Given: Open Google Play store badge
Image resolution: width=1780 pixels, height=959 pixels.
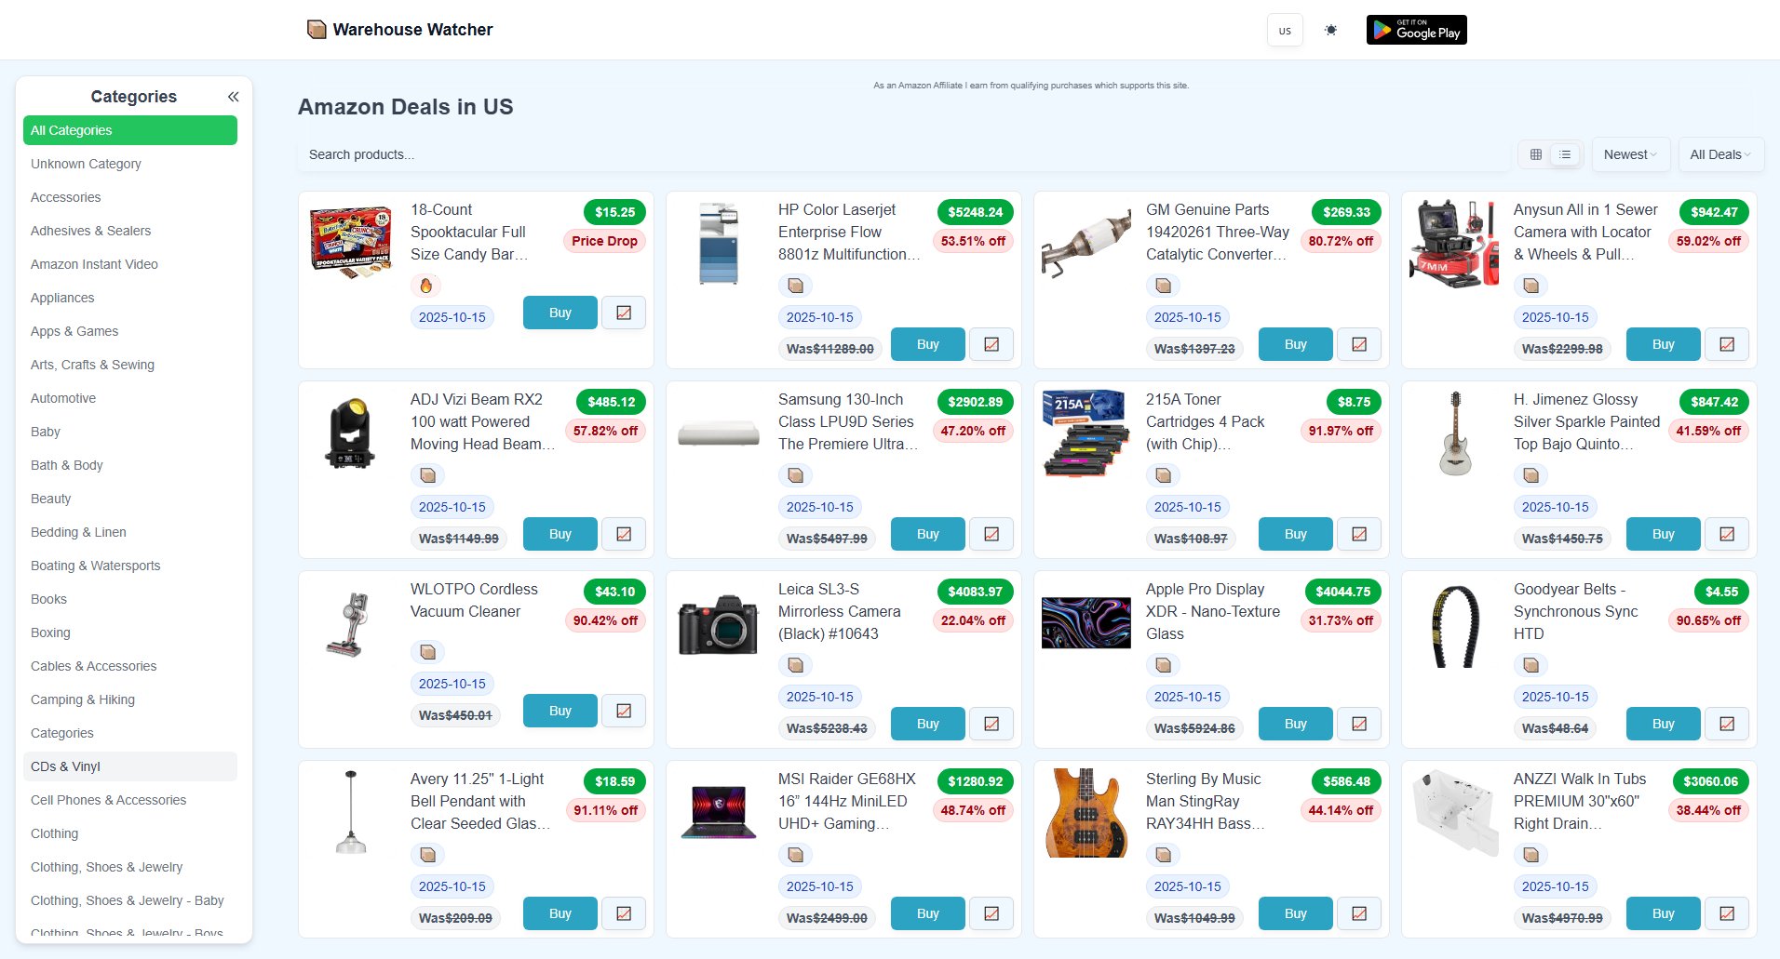Looking at the screenshot, I should point(1416,30).
